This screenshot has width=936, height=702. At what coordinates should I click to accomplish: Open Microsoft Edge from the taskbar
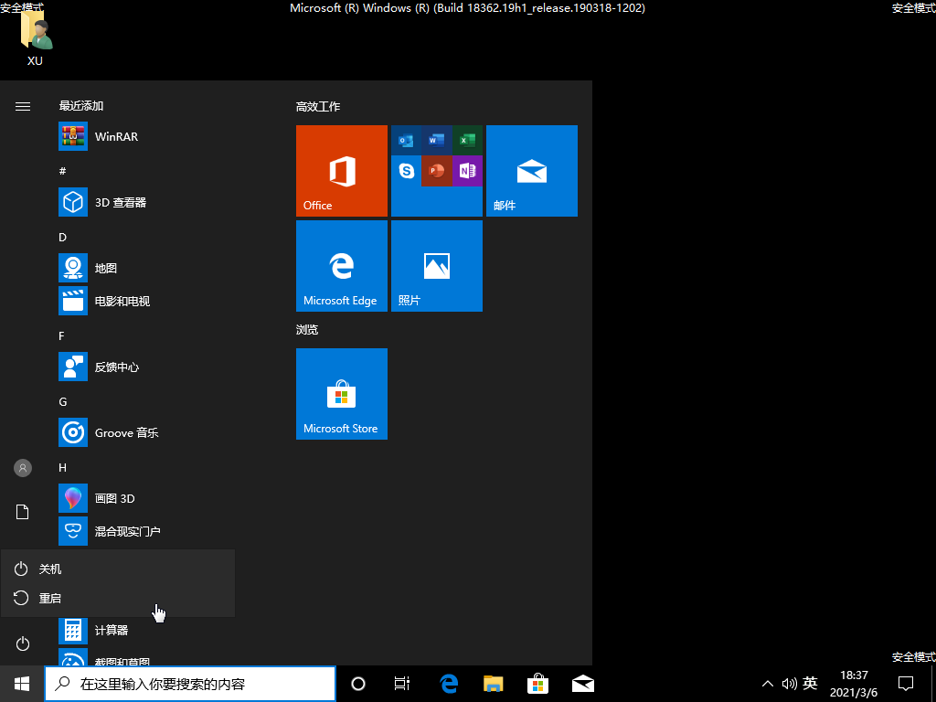(x=448, y=683)
